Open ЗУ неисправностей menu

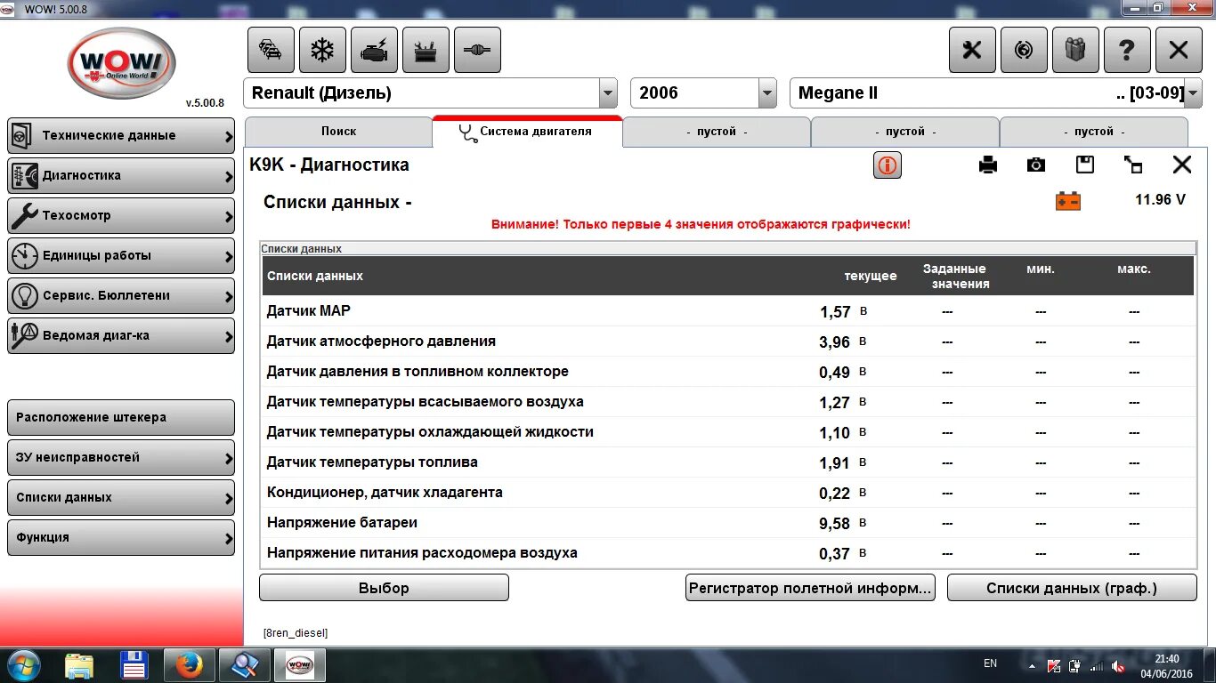(x=121, y=458)
